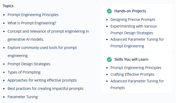Select the Types of Prompting topic
The image size is (176, 103).
click(24, 72)
